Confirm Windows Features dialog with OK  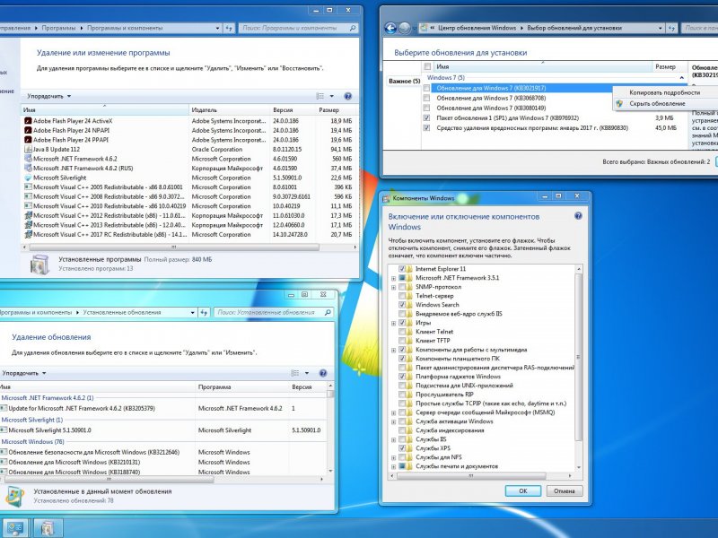523,490
